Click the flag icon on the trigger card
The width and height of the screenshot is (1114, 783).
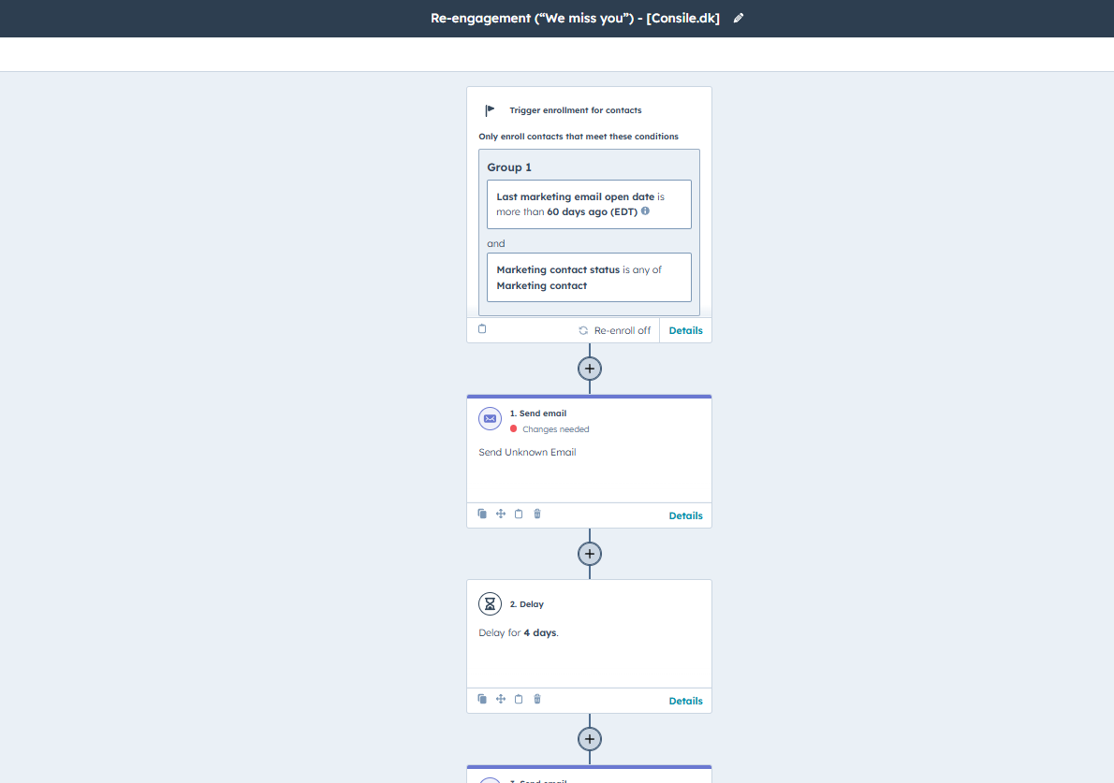(x=489, y=109)
